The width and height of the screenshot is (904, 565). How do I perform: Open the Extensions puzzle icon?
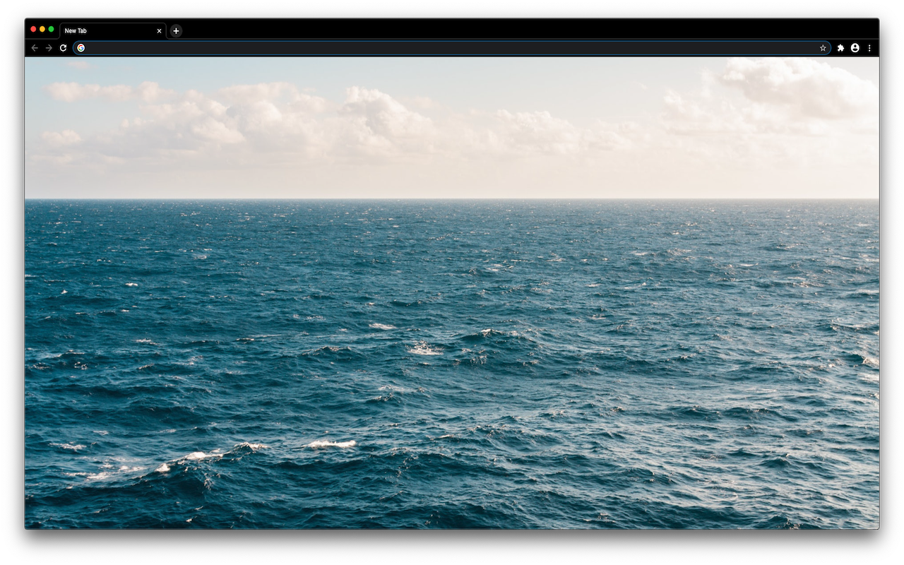tap(840, 48)
